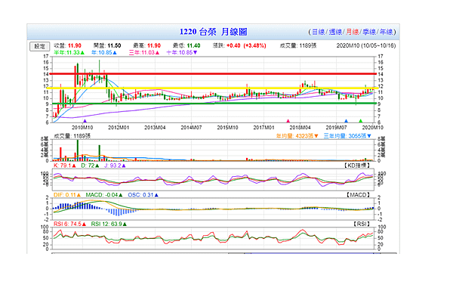The width and height of the screenshot is (453, 291).
Task: Open the 季線 quarterly chart
Action: (x=369, y=32)
